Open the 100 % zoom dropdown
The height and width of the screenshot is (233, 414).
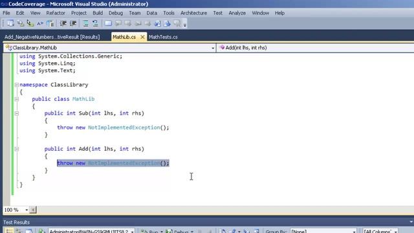pyautogui.click(x=27, y=210)
